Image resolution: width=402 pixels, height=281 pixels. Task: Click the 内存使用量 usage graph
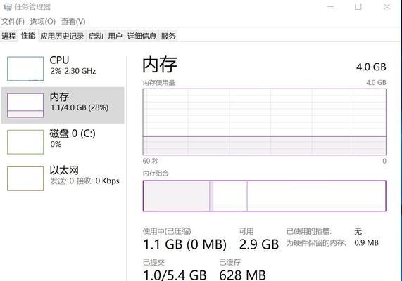click(x=264, y=122)
